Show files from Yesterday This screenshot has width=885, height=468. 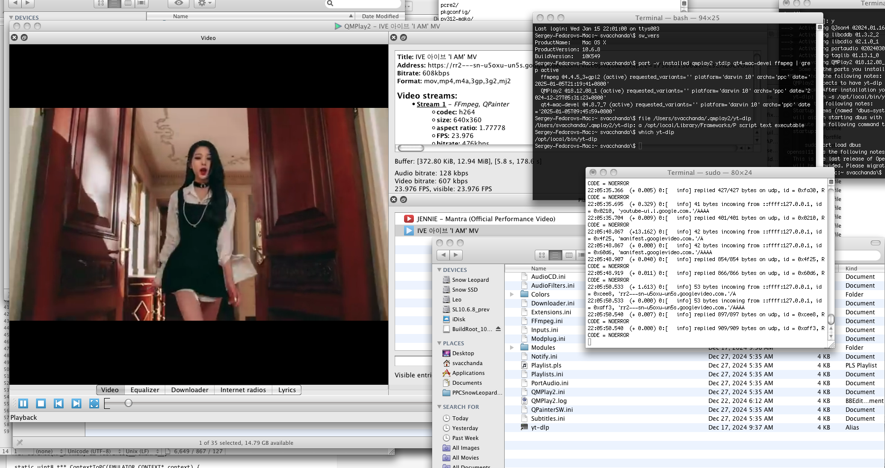(x=465, y=428)
